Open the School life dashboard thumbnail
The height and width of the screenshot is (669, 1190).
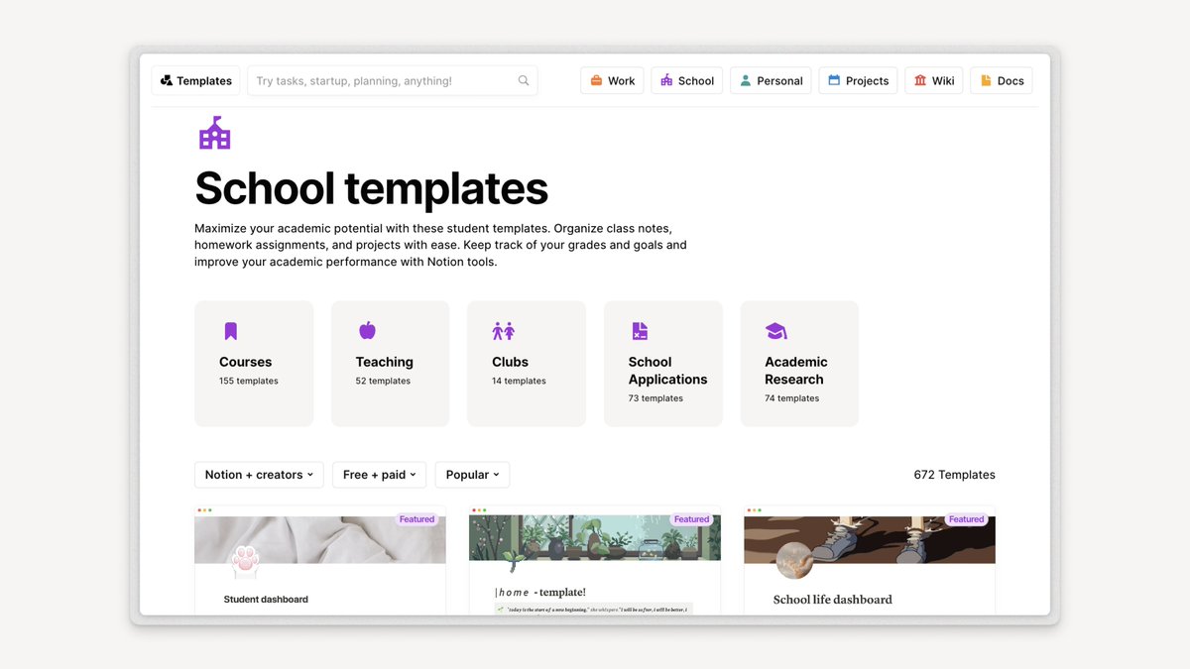click(x=870, y=561)
